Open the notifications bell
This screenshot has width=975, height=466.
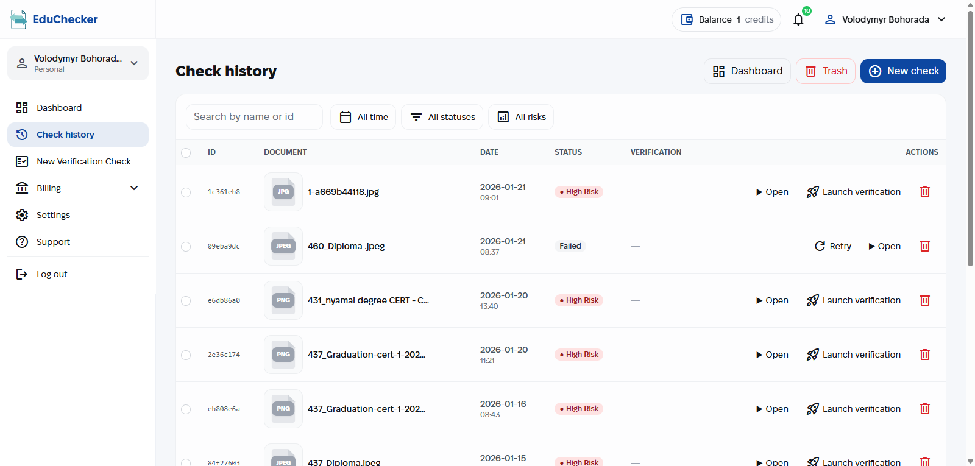pos(798,19)
